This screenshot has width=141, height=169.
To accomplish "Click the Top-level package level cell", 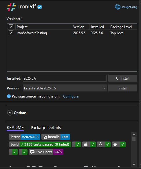I will click(117, 33).
